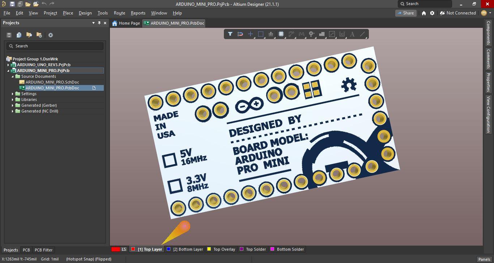
Task: Choose the Place Line tool
Action: (362, 34)
